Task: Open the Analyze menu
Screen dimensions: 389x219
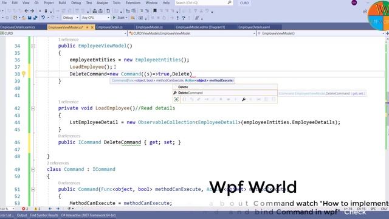Action: coord(102,2)
